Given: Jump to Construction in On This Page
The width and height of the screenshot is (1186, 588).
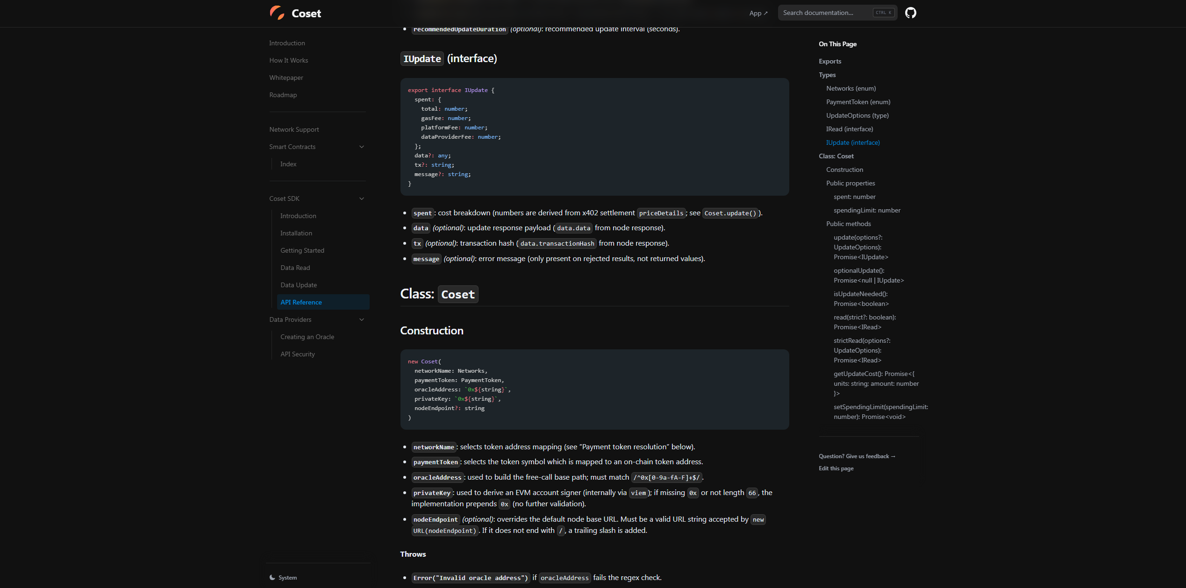Looking at the screenshot, I should 844,170.
